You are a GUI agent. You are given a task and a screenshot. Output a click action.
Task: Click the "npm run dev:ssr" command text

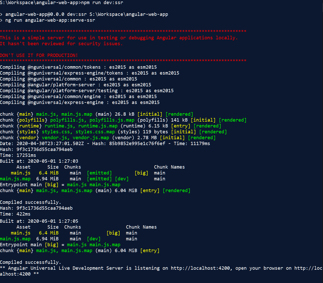102,3
